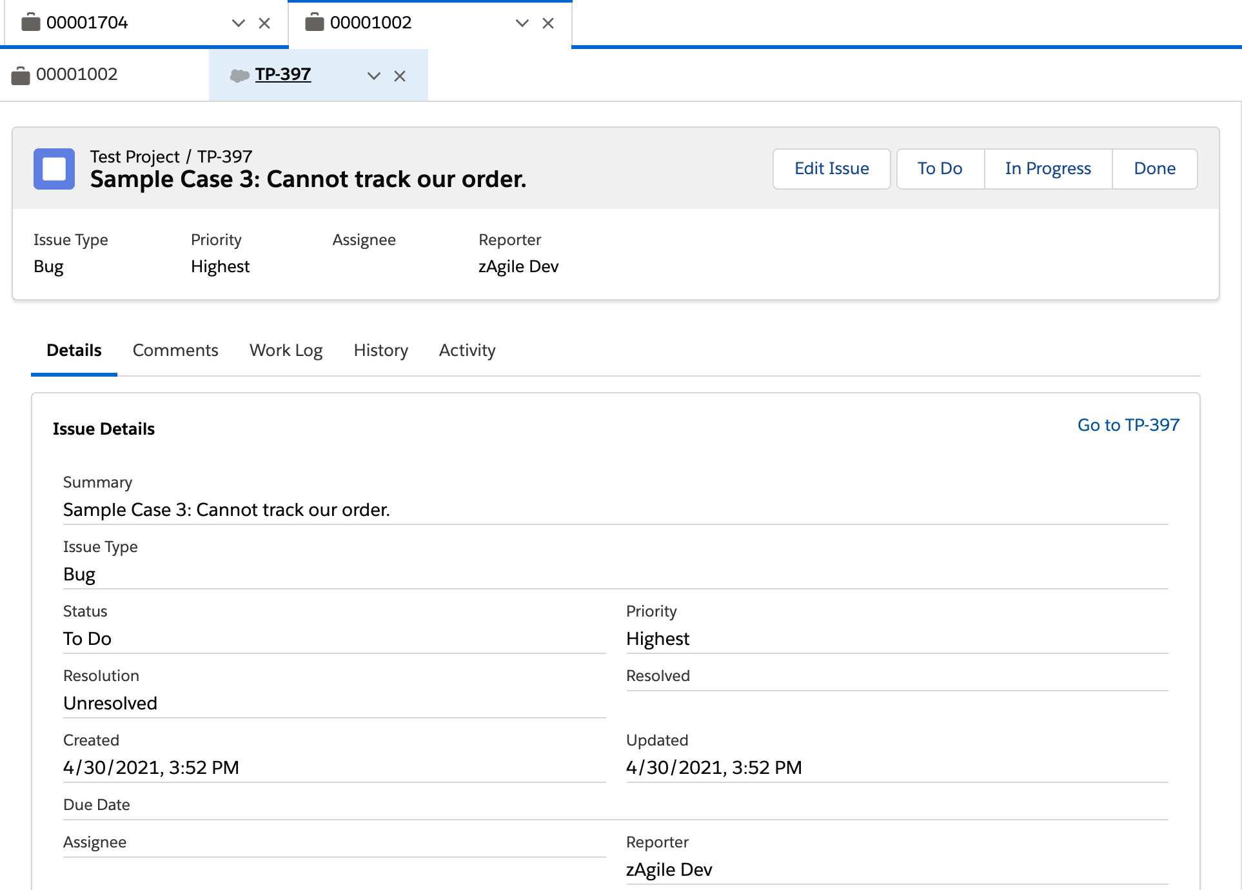Open the Activity tab
1242x890 pixels.
(x=466, y=350)
